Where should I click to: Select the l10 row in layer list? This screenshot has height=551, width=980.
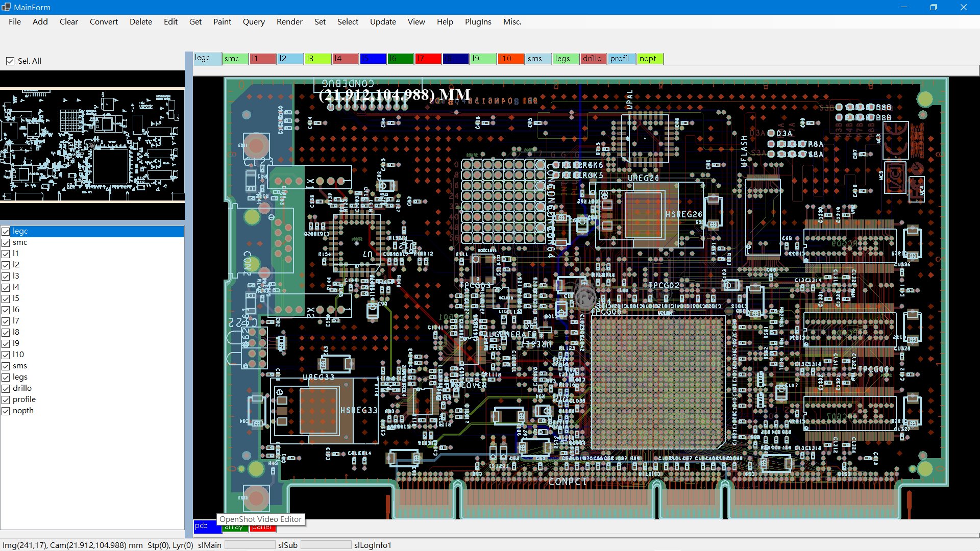pyautogui.click(x=92, y=355)
